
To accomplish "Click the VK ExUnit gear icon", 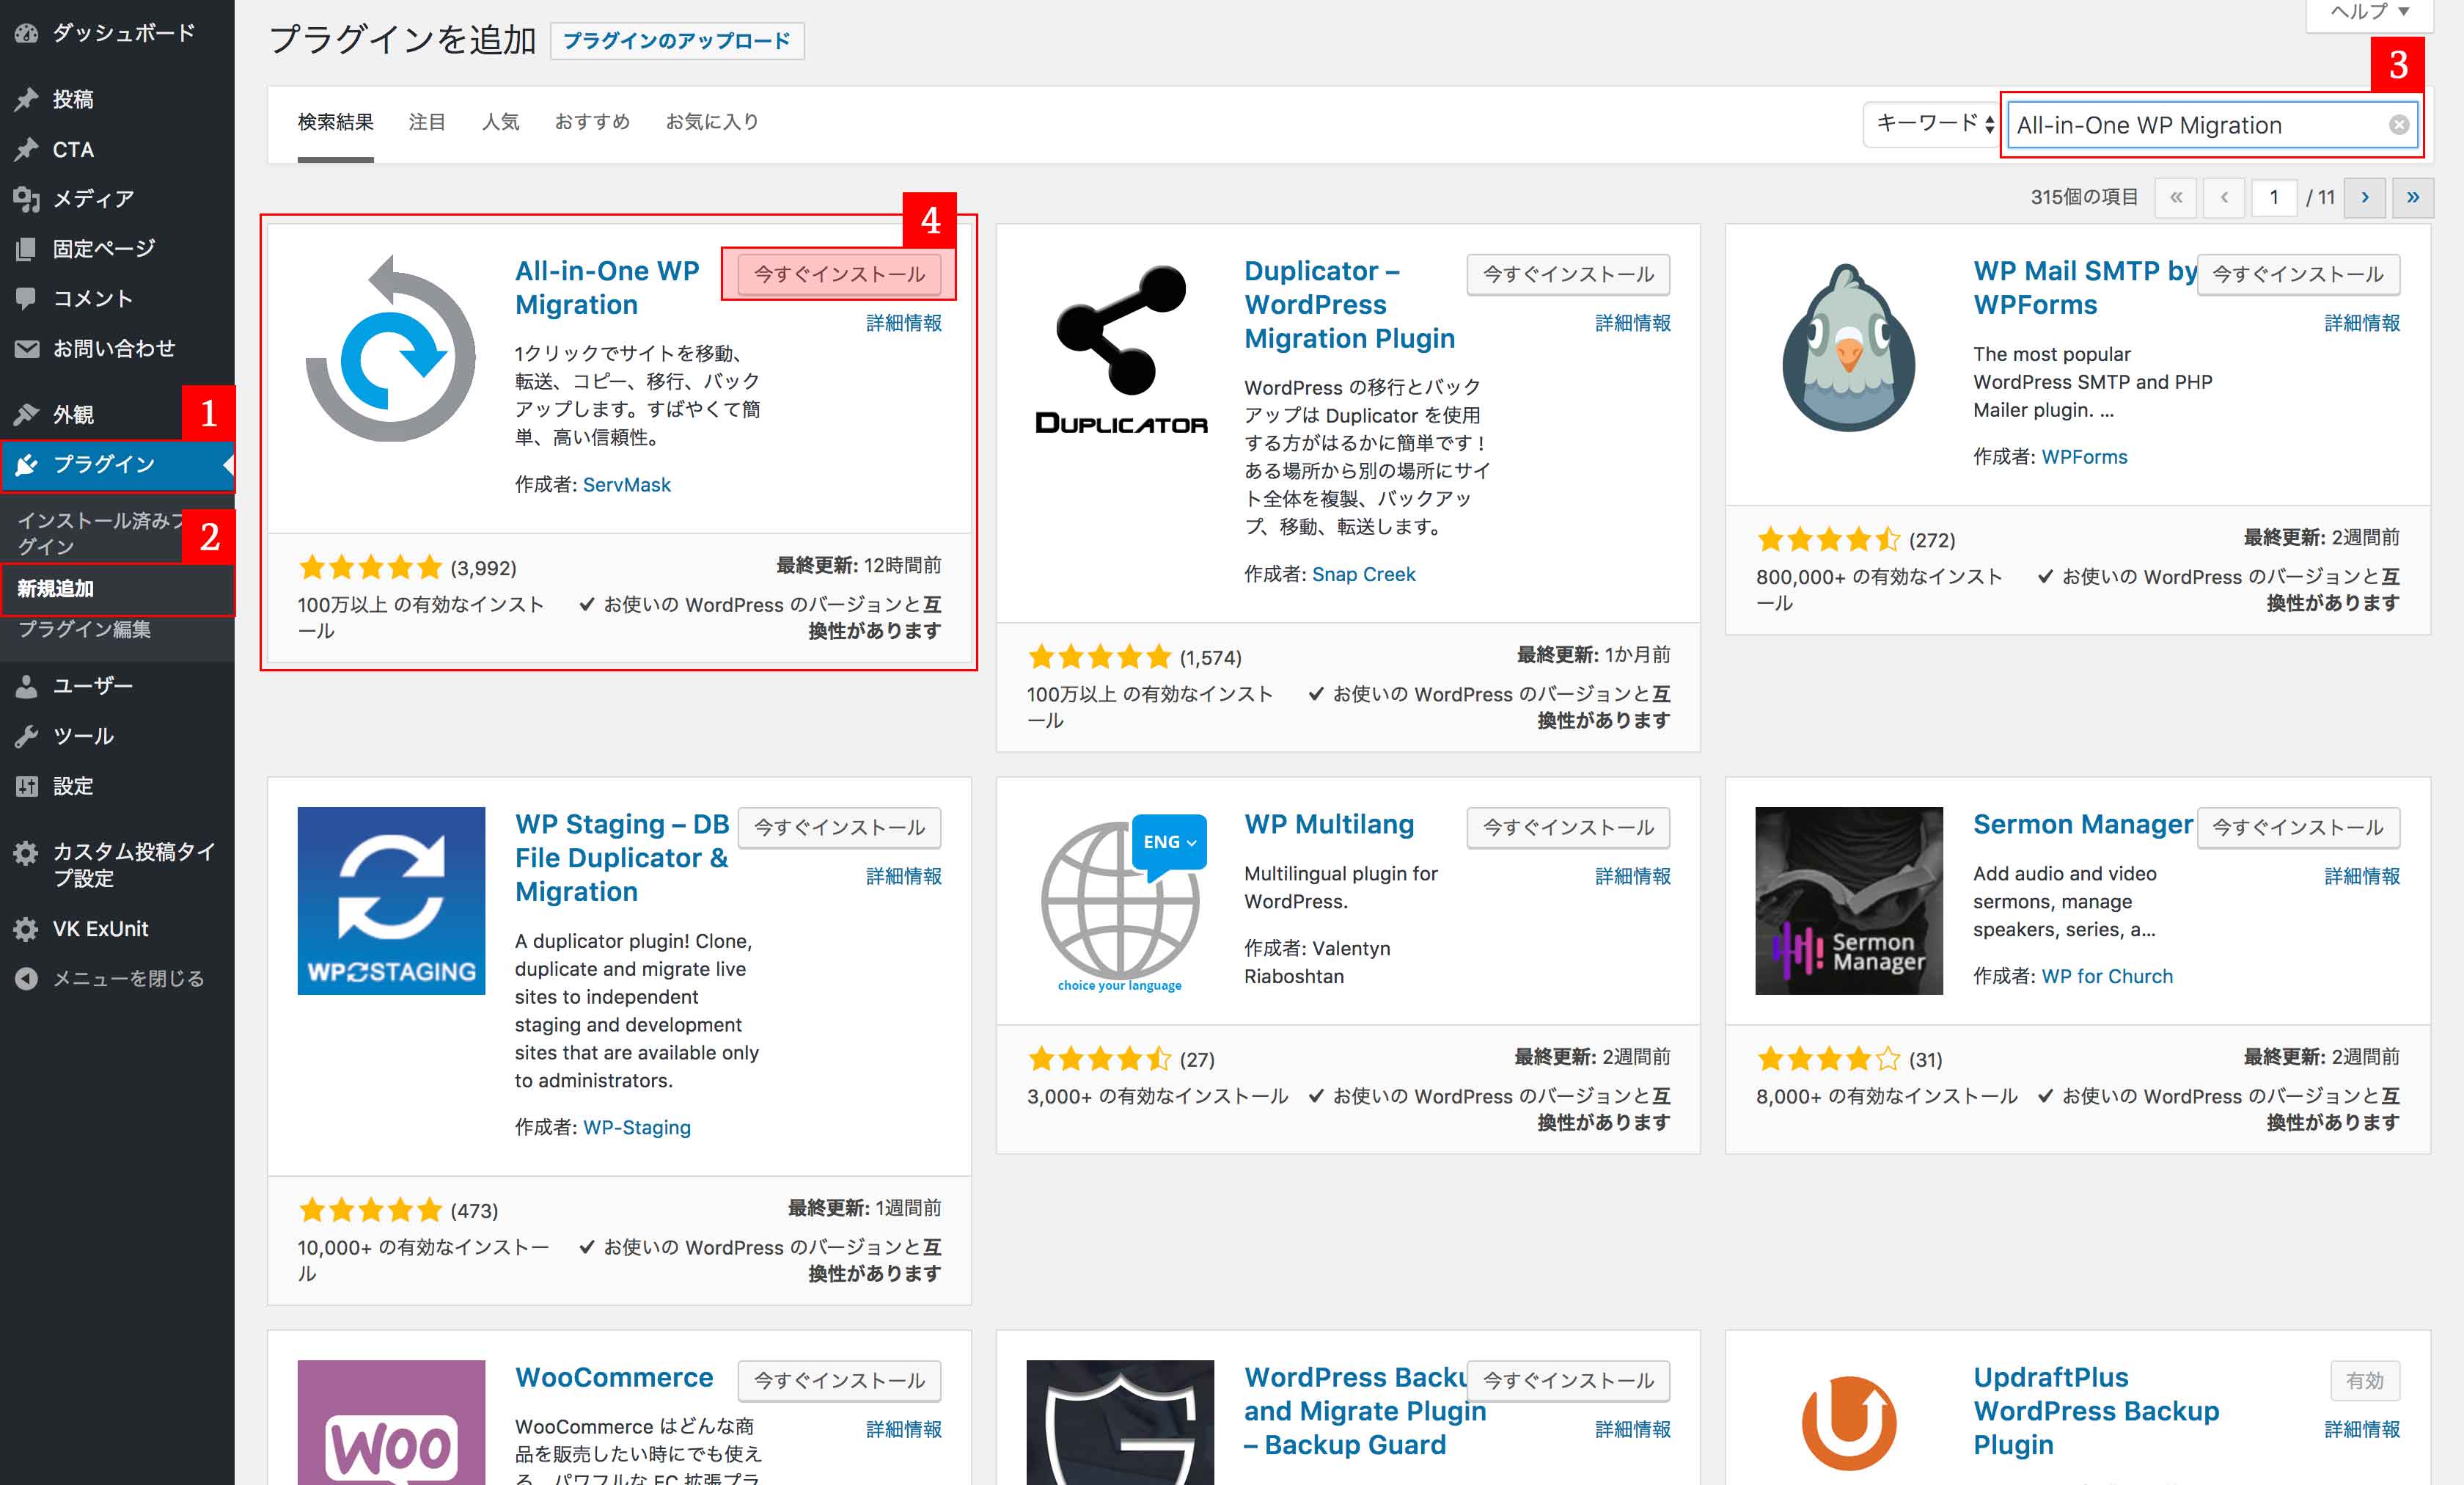I will (26, 929).
